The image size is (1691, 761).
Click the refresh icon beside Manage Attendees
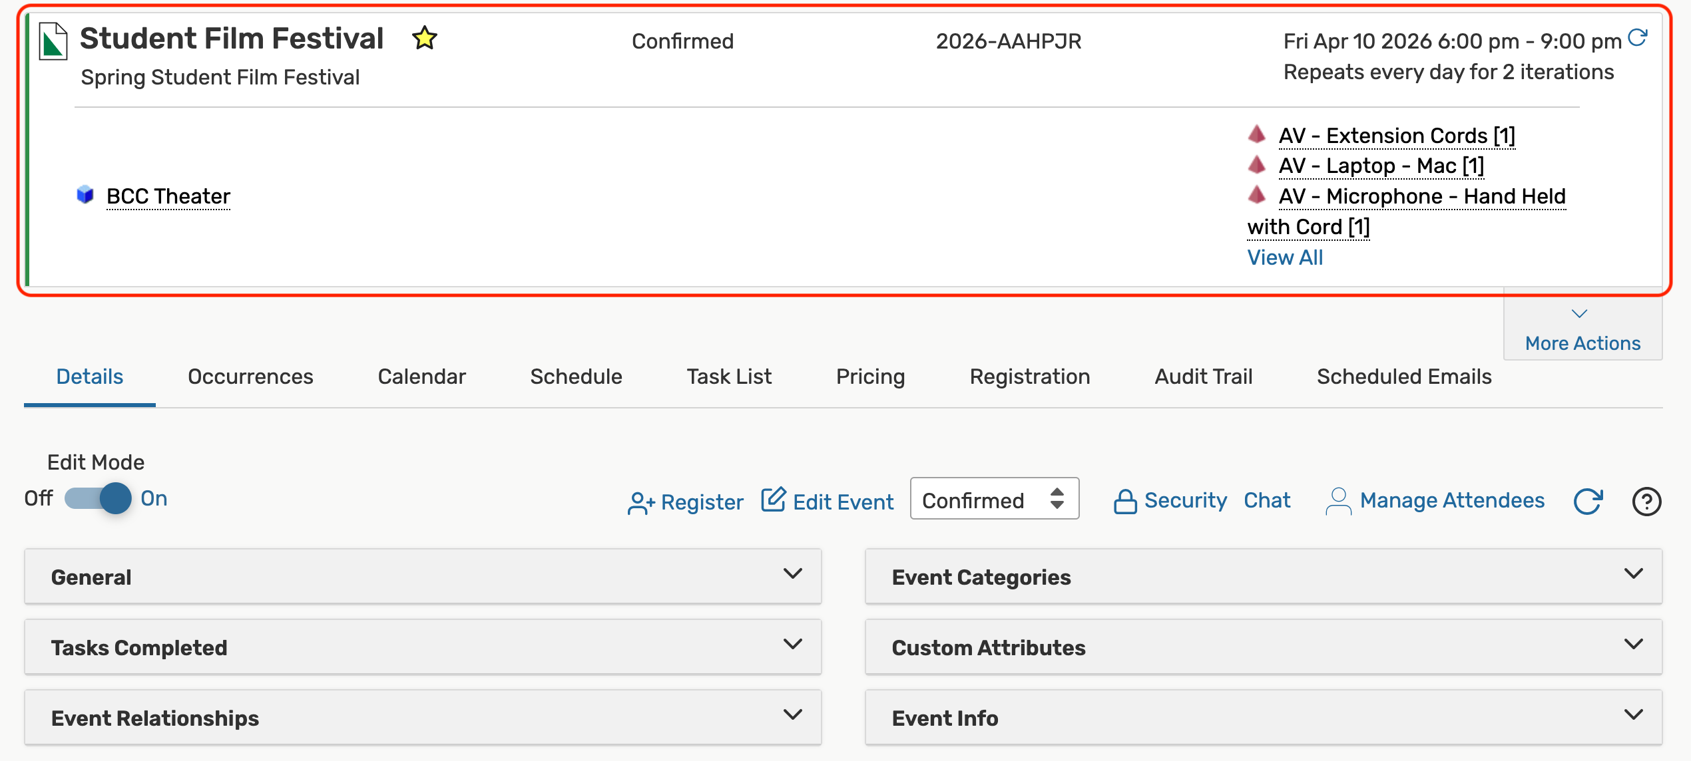point(1588,502)
